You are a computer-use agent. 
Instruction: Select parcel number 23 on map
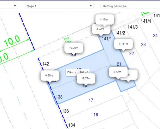point(143,45)
